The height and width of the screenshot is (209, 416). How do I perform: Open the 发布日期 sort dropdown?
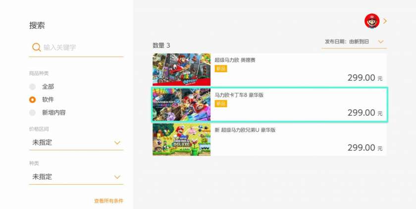pyautogui.click(x=354, y=42)
